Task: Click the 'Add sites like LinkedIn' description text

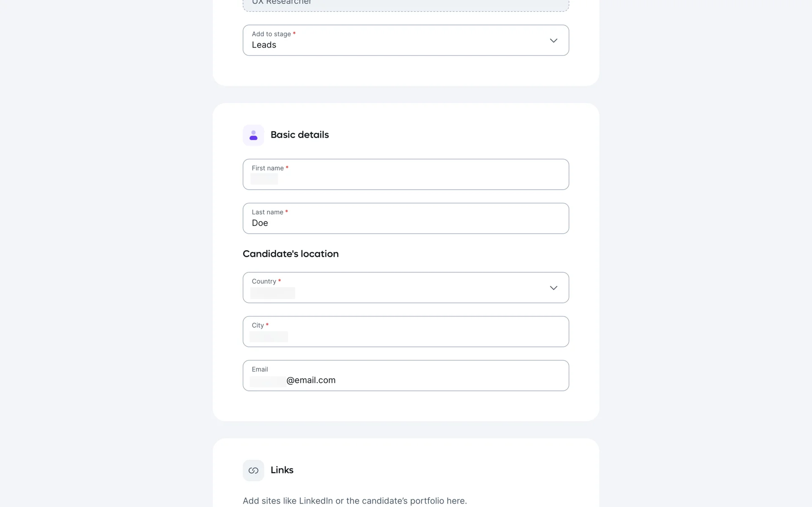Action: [354, 501]
